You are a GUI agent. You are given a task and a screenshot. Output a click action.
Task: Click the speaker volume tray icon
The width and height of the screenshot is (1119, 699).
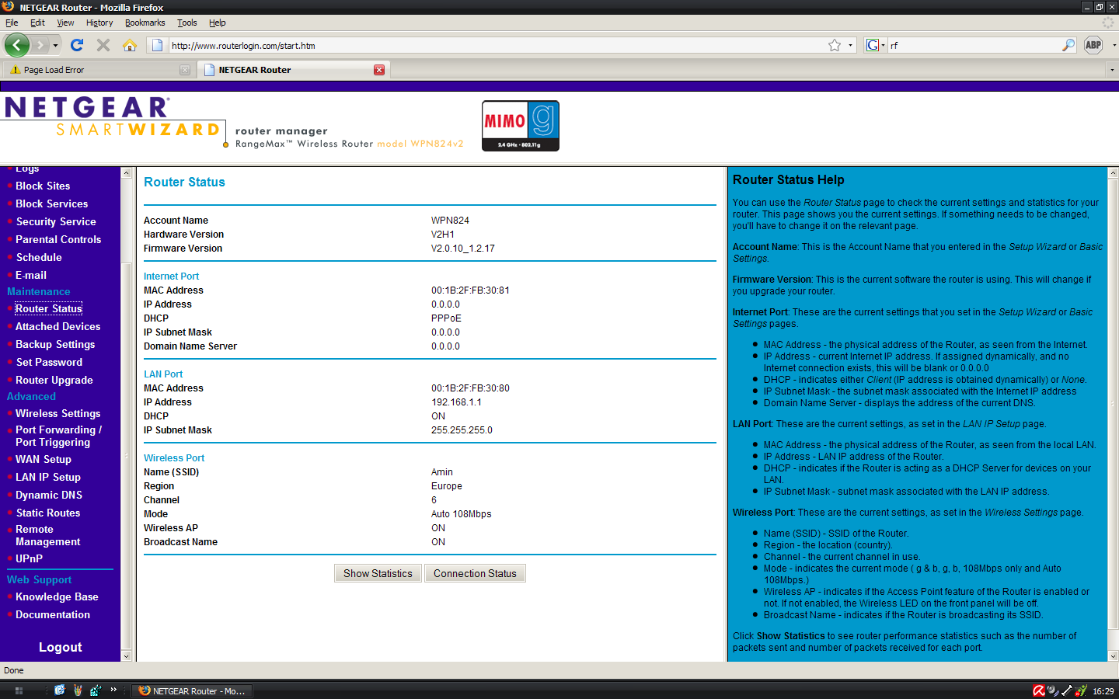1052,690
